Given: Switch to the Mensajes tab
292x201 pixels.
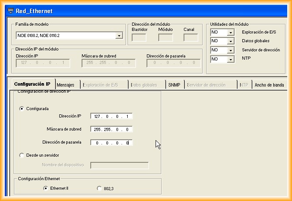Looking at the screenshot, I should point(65,85).
